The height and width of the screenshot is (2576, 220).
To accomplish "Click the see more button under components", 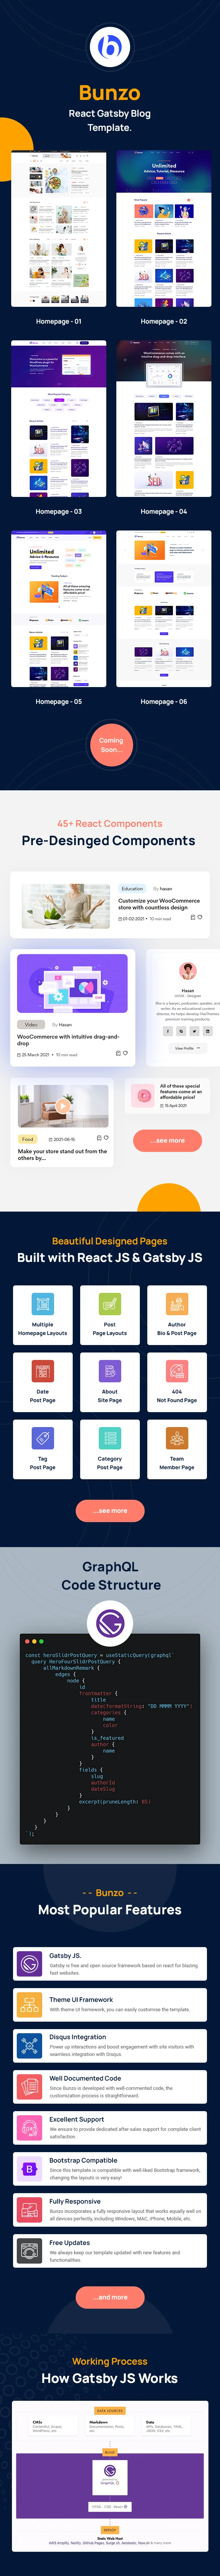I will (167, 1140).
